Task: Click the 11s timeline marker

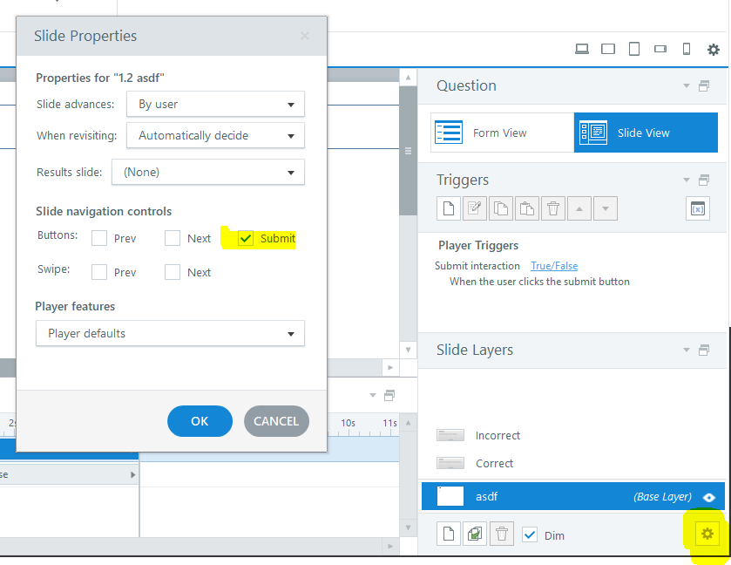Action: coord(389,423)
